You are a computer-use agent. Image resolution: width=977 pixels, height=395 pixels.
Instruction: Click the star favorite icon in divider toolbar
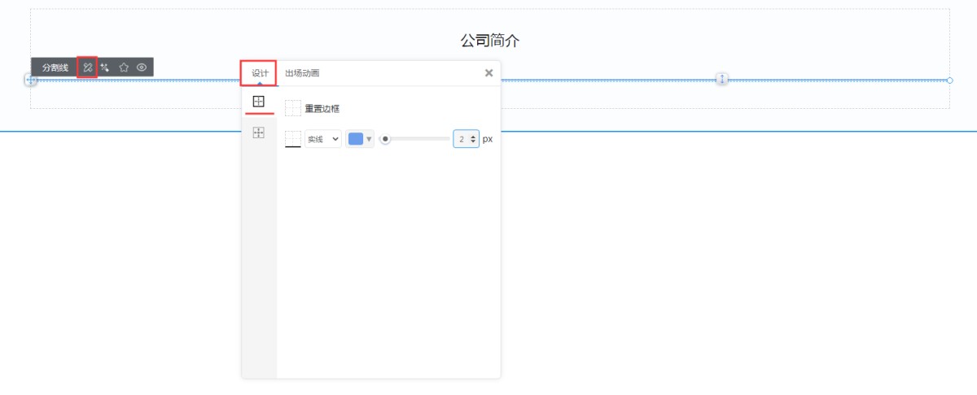point(124,67)
